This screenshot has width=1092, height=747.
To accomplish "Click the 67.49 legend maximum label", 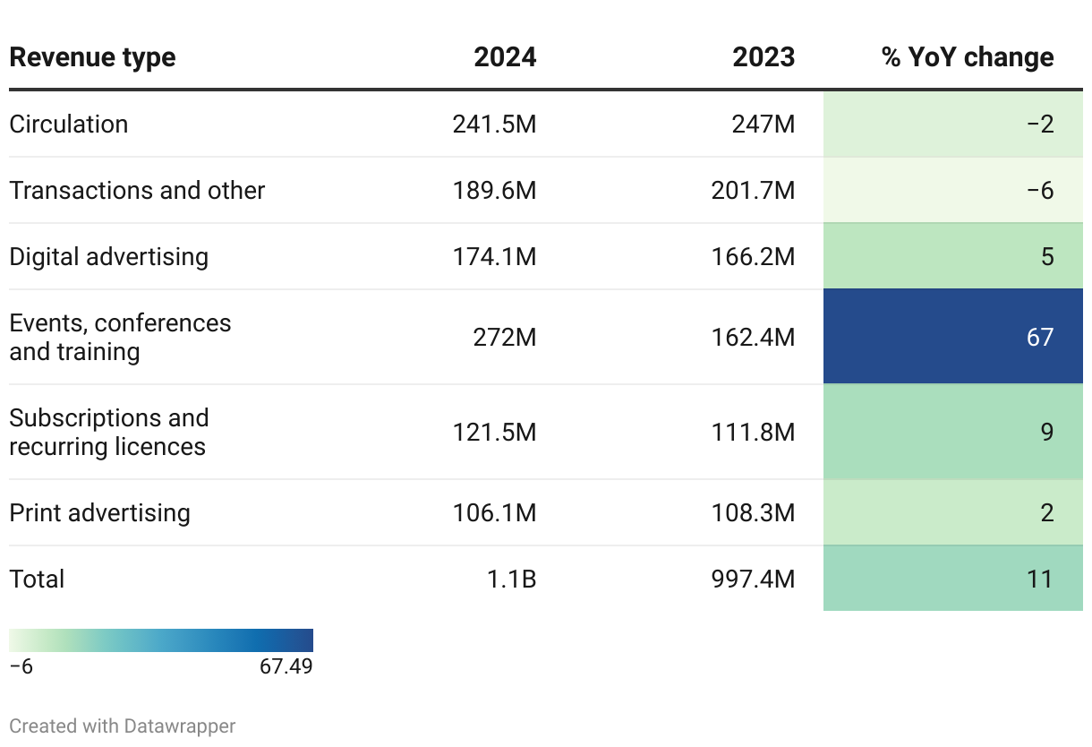I will 286,666.
